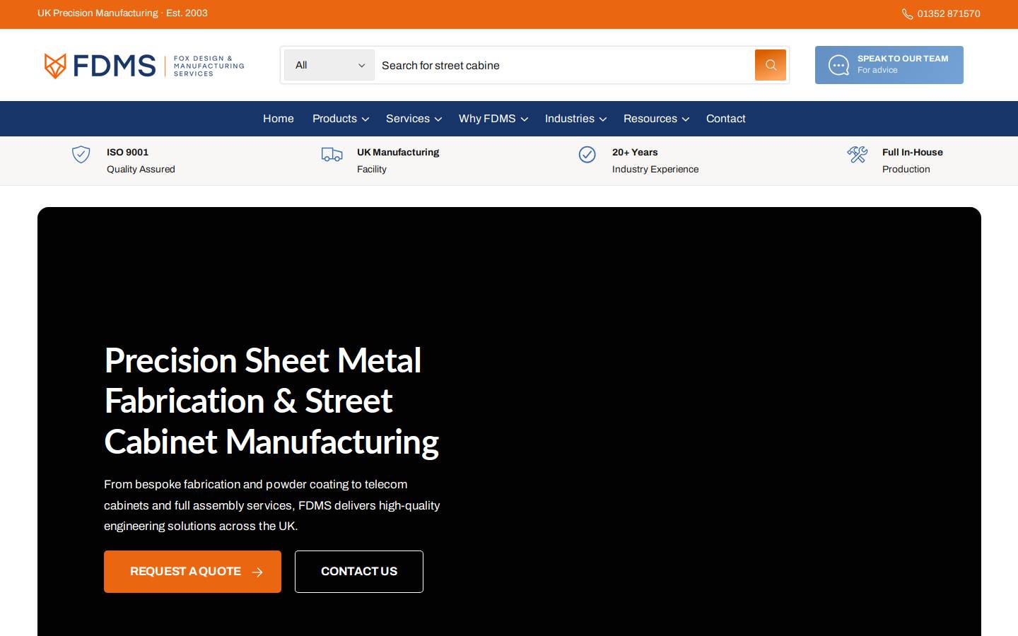Click the hero paragraph about bespoke fabrication
This screenshot has height=636, width=1018.
click(272, 505)
